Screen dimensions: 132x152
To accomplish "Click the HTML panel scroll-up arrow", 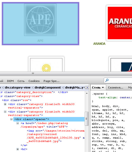I will (87, 93).
